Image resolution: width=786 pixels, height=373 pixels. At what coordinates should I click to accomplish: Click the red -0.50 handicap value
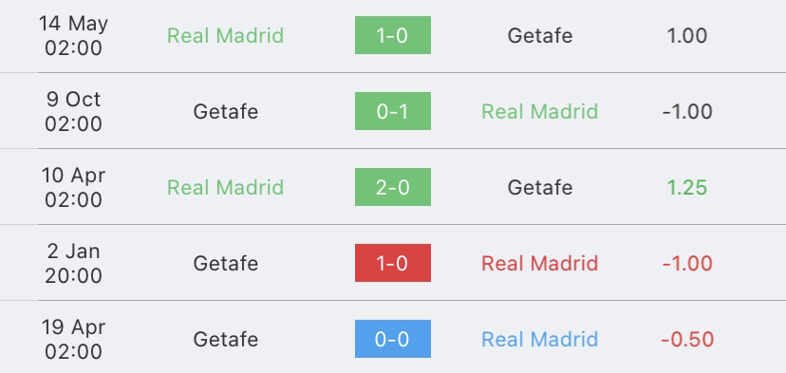tap(687, 340)
